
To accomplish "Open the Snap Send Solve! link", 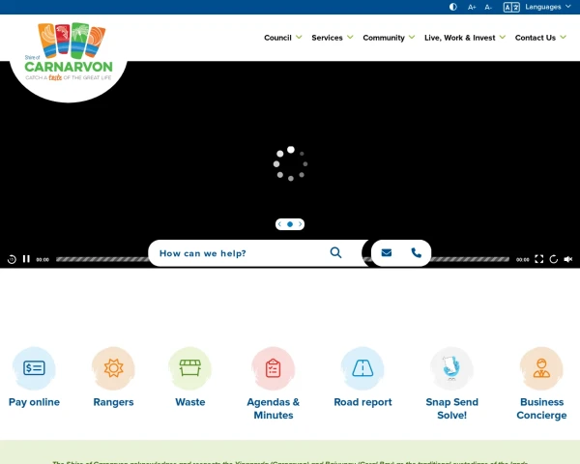I will pos(452,409).
